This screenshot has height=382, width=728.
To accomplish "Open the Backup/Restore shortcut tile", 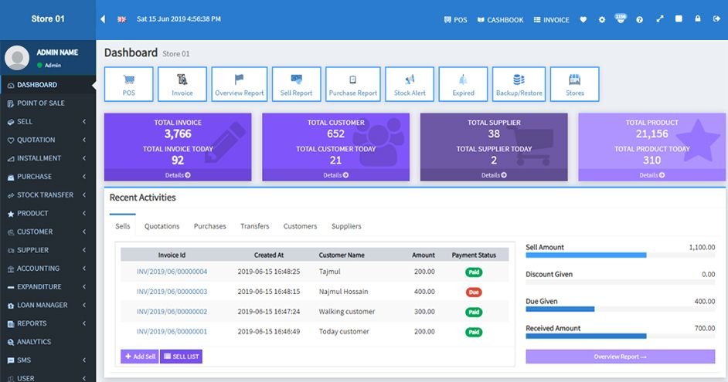I will tap(519, 84).
